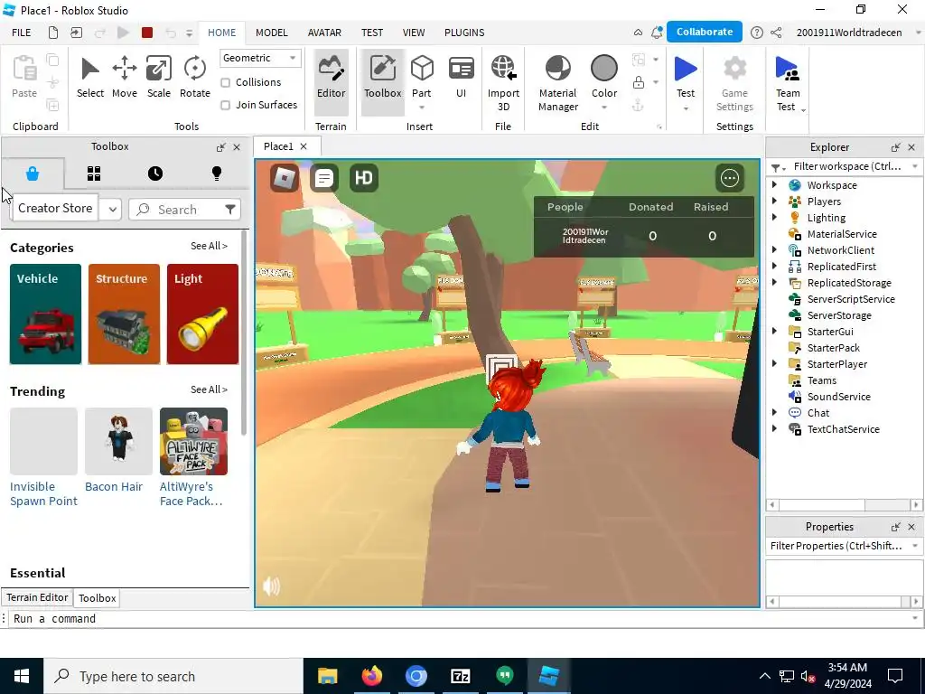Image resolution: width=925 pixels, height=694 pixels.
Task: Click the volume speaker icon in viewport
Action: point(271,586)
